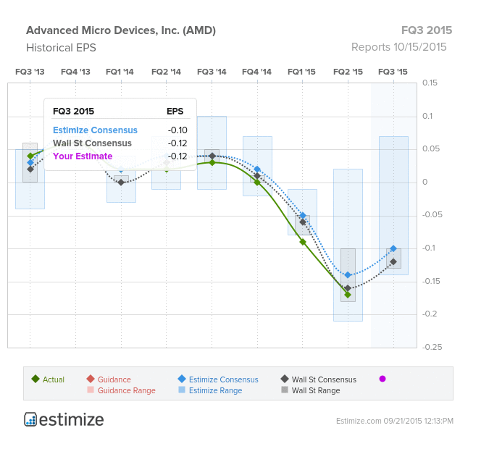The image size is (489, 449).
Task: Select the FQ3 '15 quarter label
Action: [x=393, y=72]
